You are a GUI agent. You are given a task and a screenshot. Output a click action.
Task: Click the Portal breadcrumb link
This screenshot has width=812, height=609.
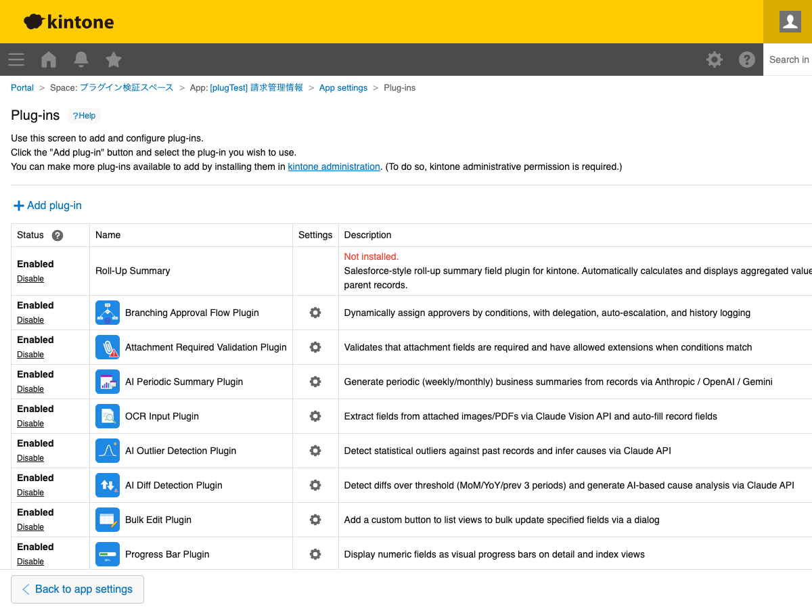22,88
